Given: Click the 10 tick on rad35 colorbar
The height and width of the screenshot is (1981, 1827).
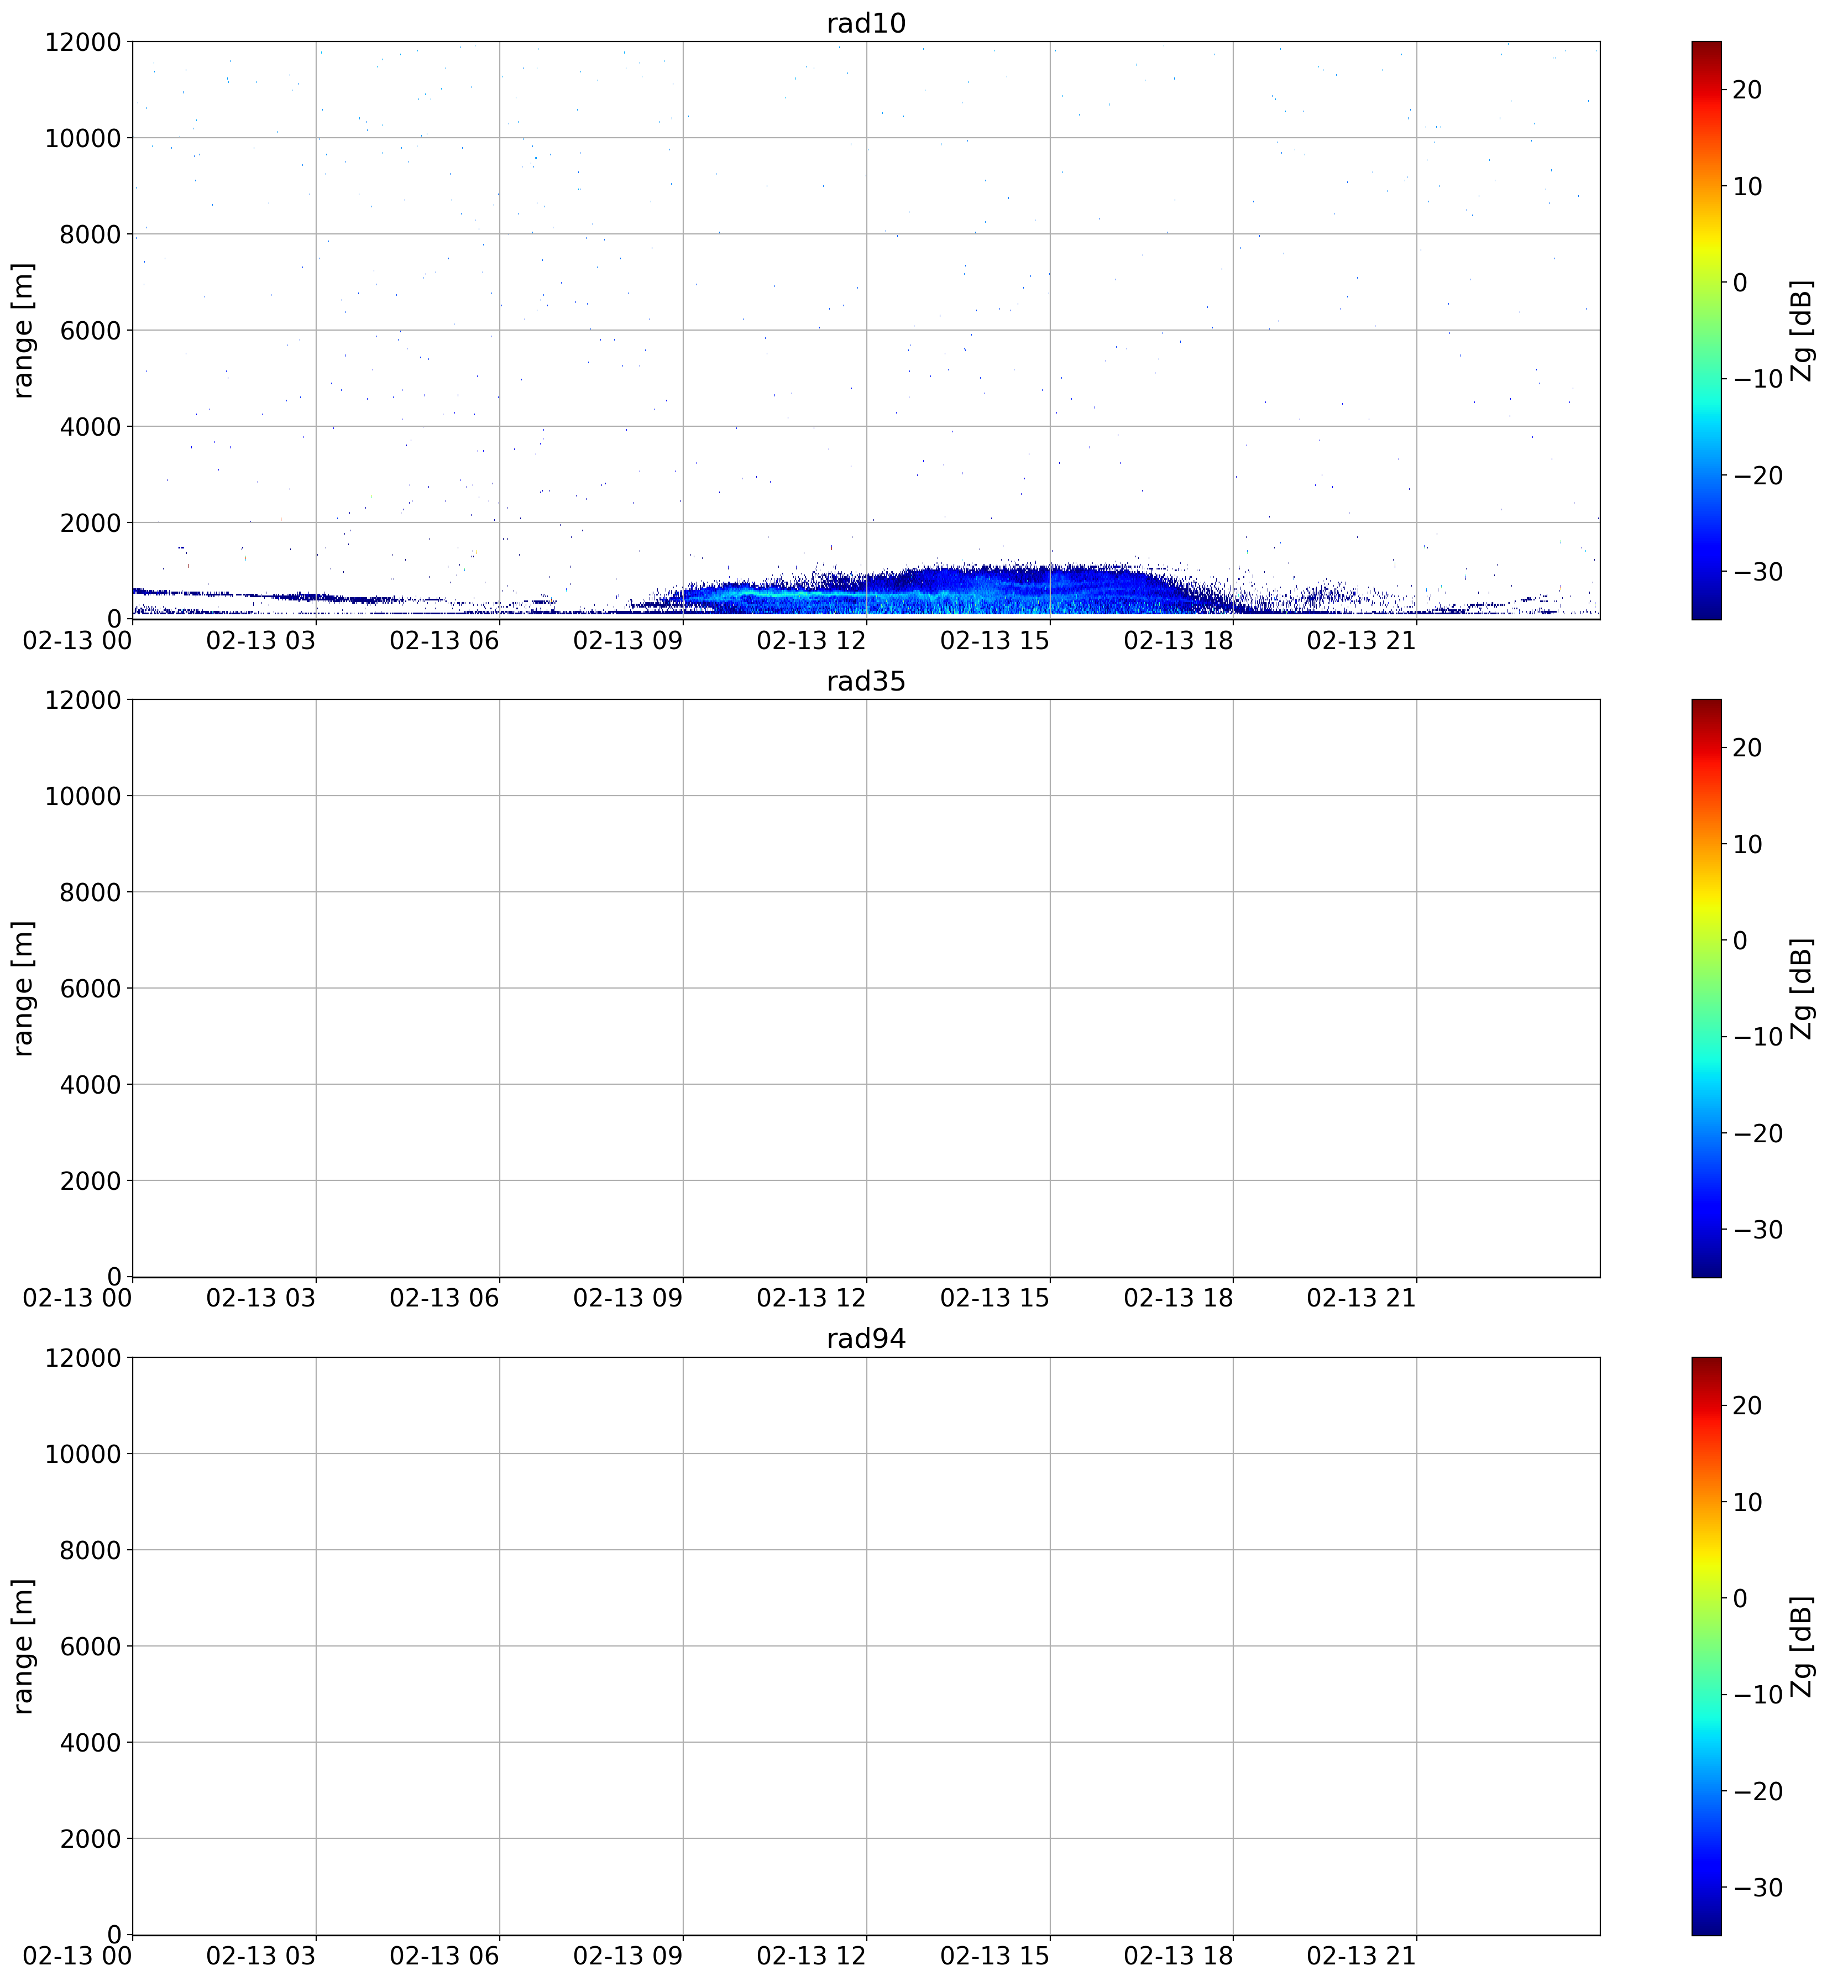Looking at the screenshot, I should click(1748, 845).
